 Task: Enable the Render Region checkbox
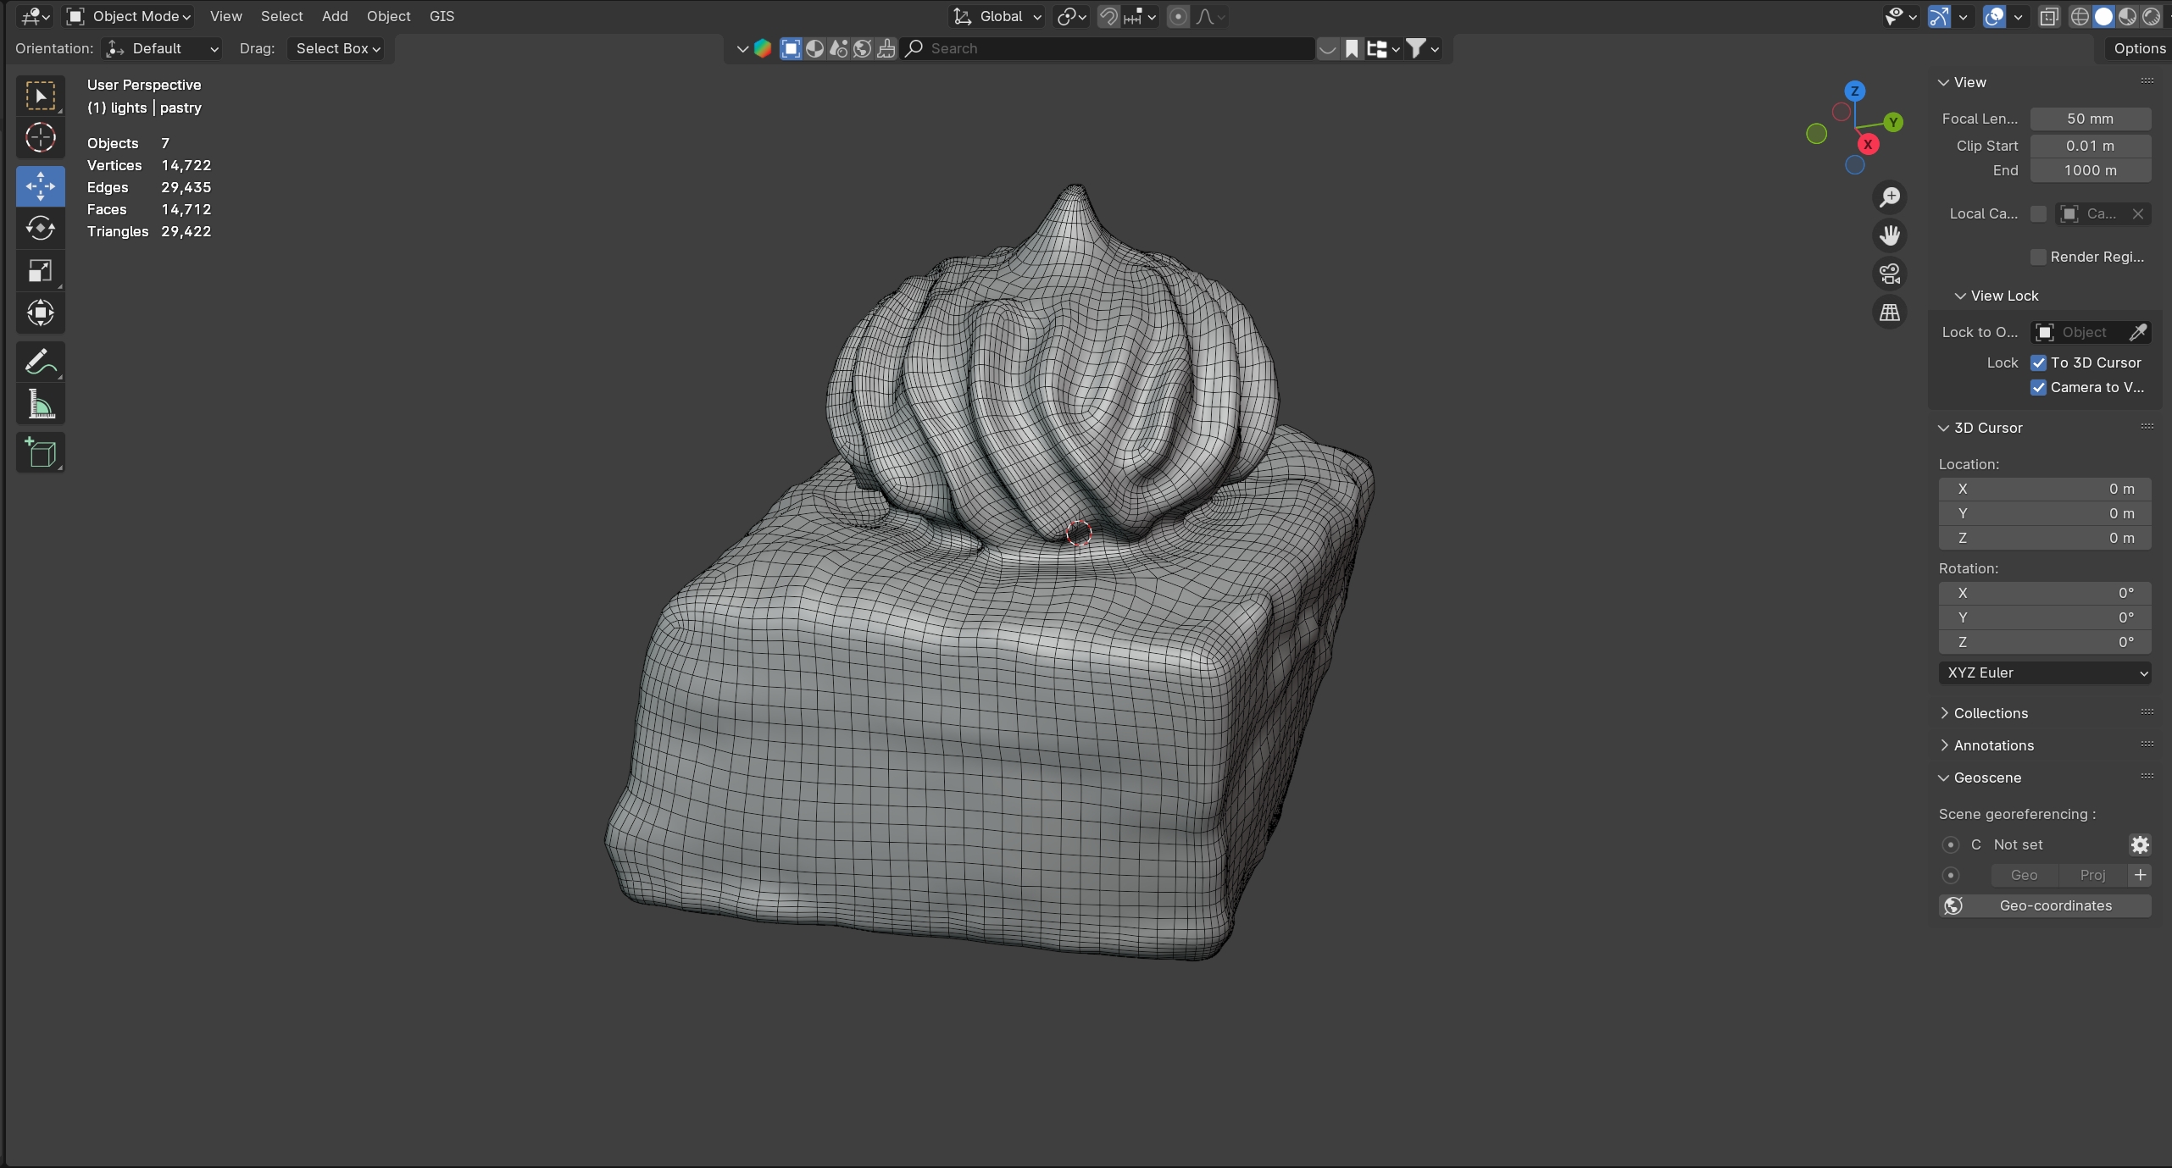[x=2038, y=257]
